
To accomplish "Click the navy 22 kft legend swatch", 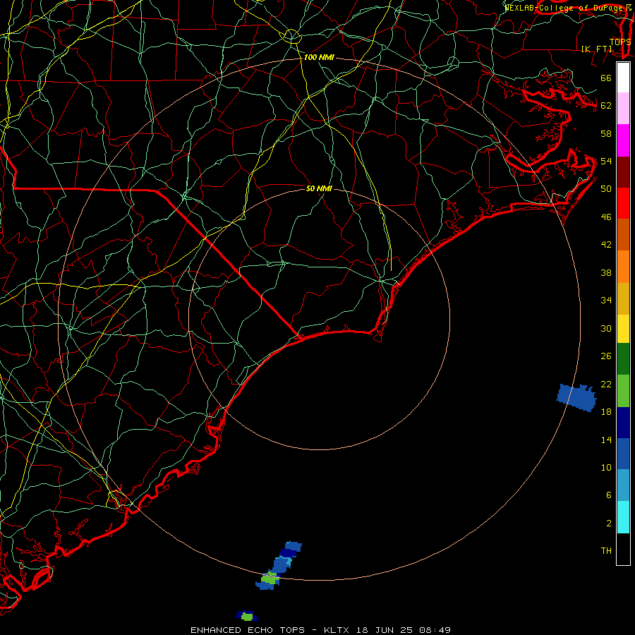I will pos(623,423).
